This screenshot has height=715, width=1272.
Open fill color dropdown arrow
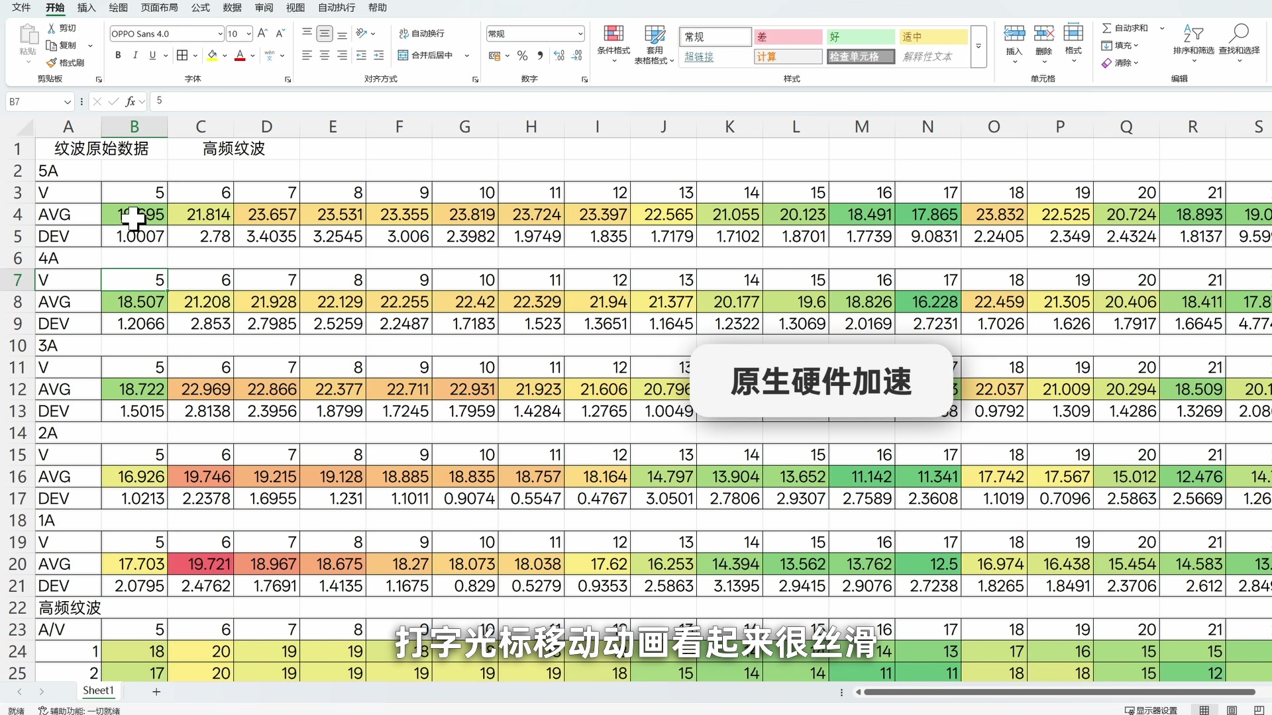click(x=225, y=56)
